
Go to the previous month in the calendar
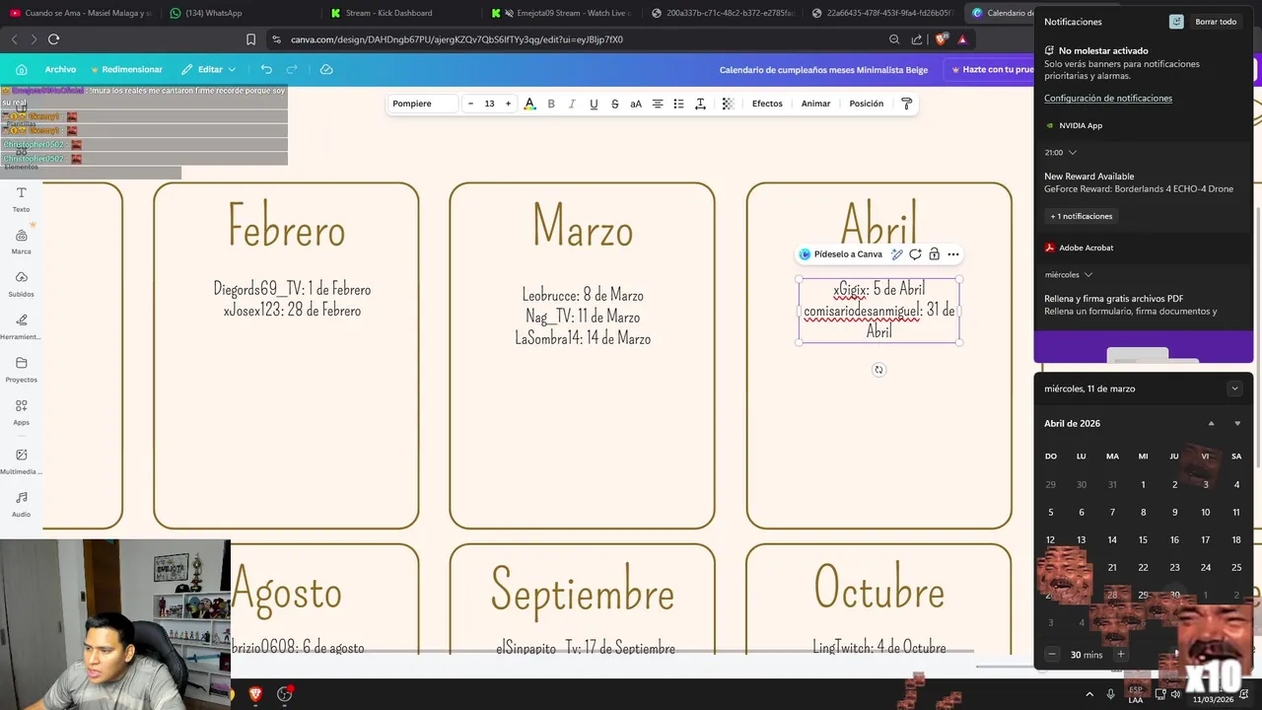point(1212,424)
